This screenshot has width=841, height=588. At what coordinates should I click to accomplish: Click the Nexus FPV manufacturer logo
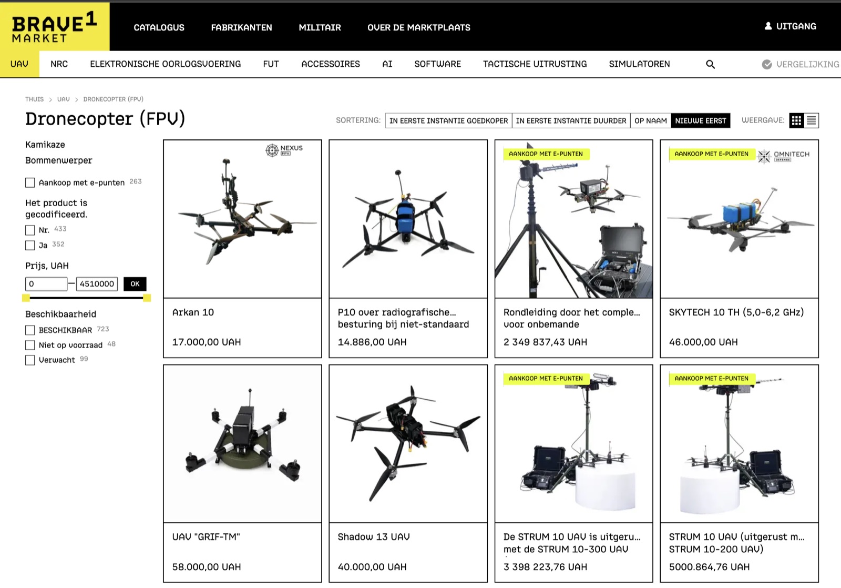[284, 150]
